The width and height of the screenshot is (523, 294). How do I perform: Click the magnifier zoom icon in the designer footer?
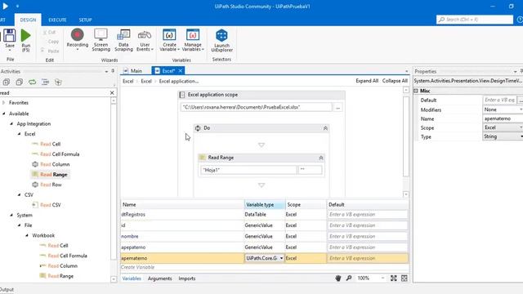pos(349,278)
